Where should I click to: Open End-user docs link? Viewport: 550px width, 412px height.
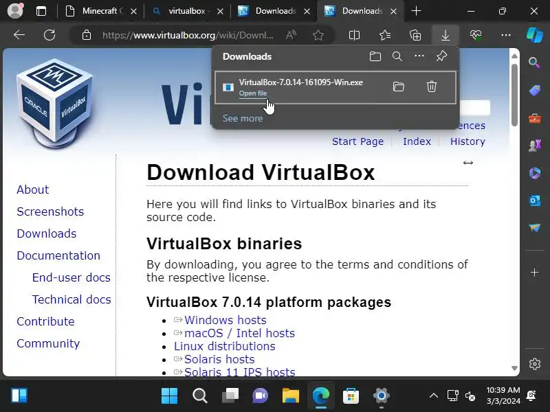click(71, 277)
